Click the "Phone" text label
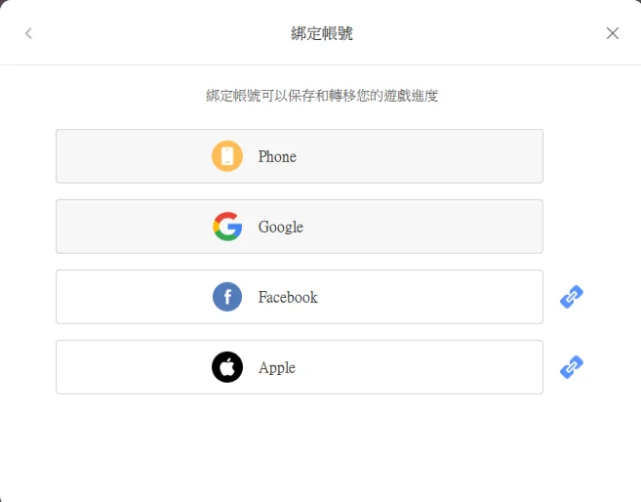This screenshot has height=502, width=641. click(x=277, y=156)
